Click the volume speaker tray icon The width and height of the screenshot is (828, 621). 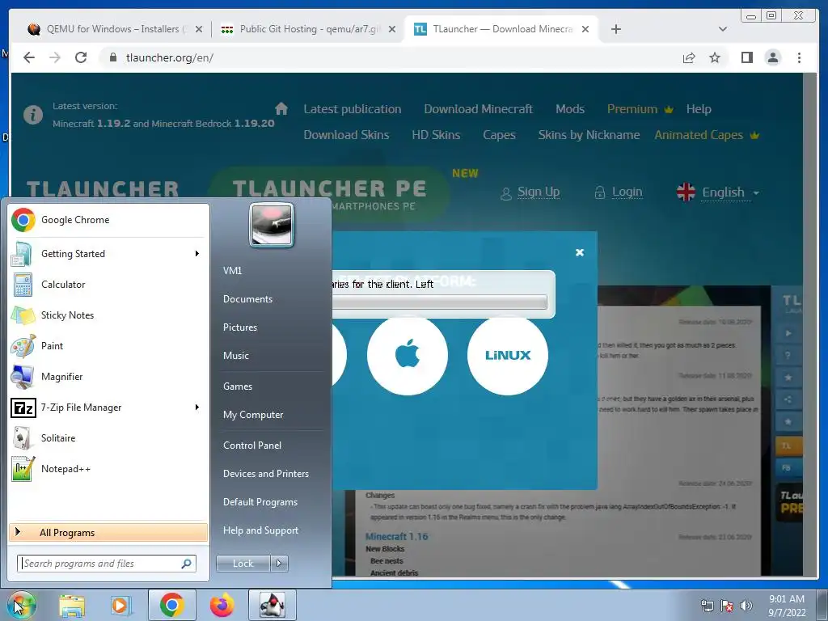click(x=746, y=606)
